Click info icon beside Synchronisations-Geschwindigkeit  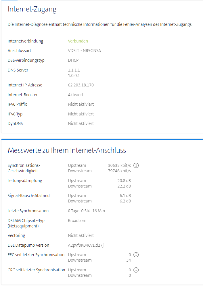click(136, 165)
